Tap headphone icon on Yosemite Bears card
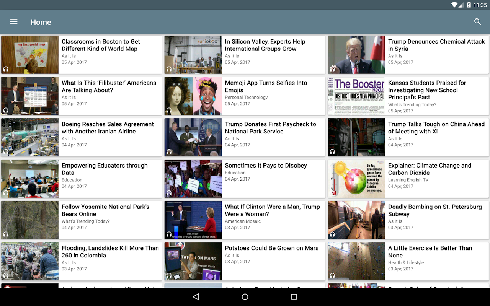Image resolution: width=490 pixels, height=306 pixels. pyautogui.click(x=6, y=234)
